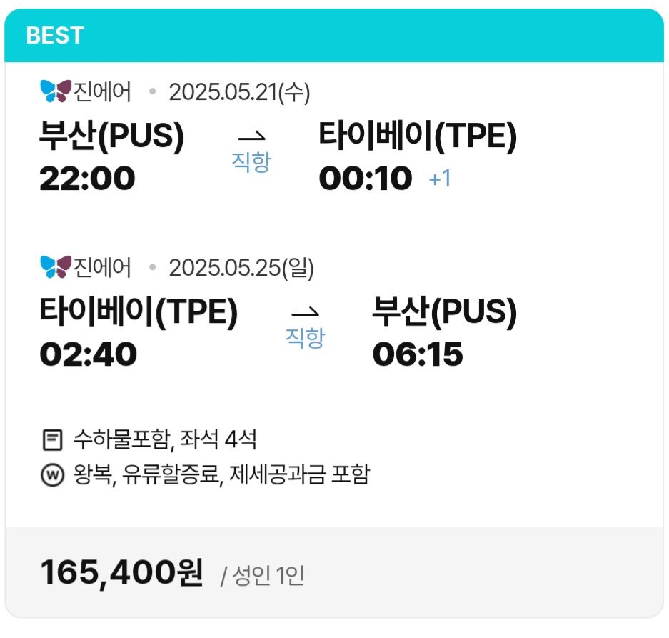Select the 165,400원 price

(122, 573)
